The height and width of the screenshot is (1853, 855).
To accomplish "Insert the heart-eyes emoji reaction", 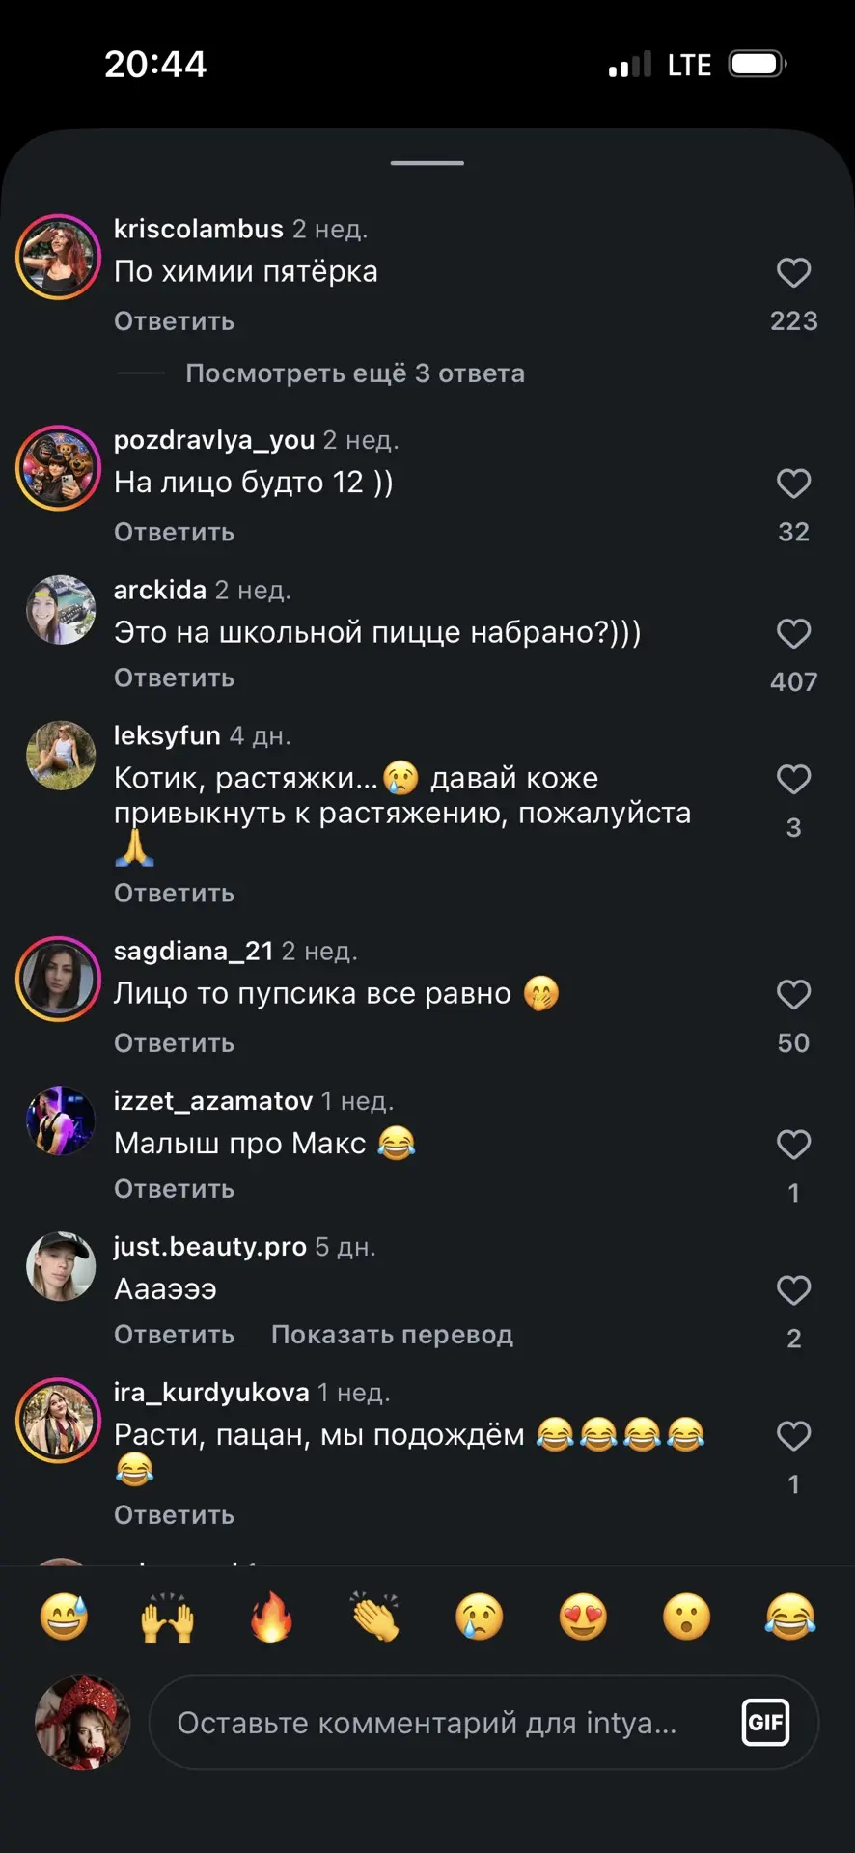I will tap(583, 1617).
